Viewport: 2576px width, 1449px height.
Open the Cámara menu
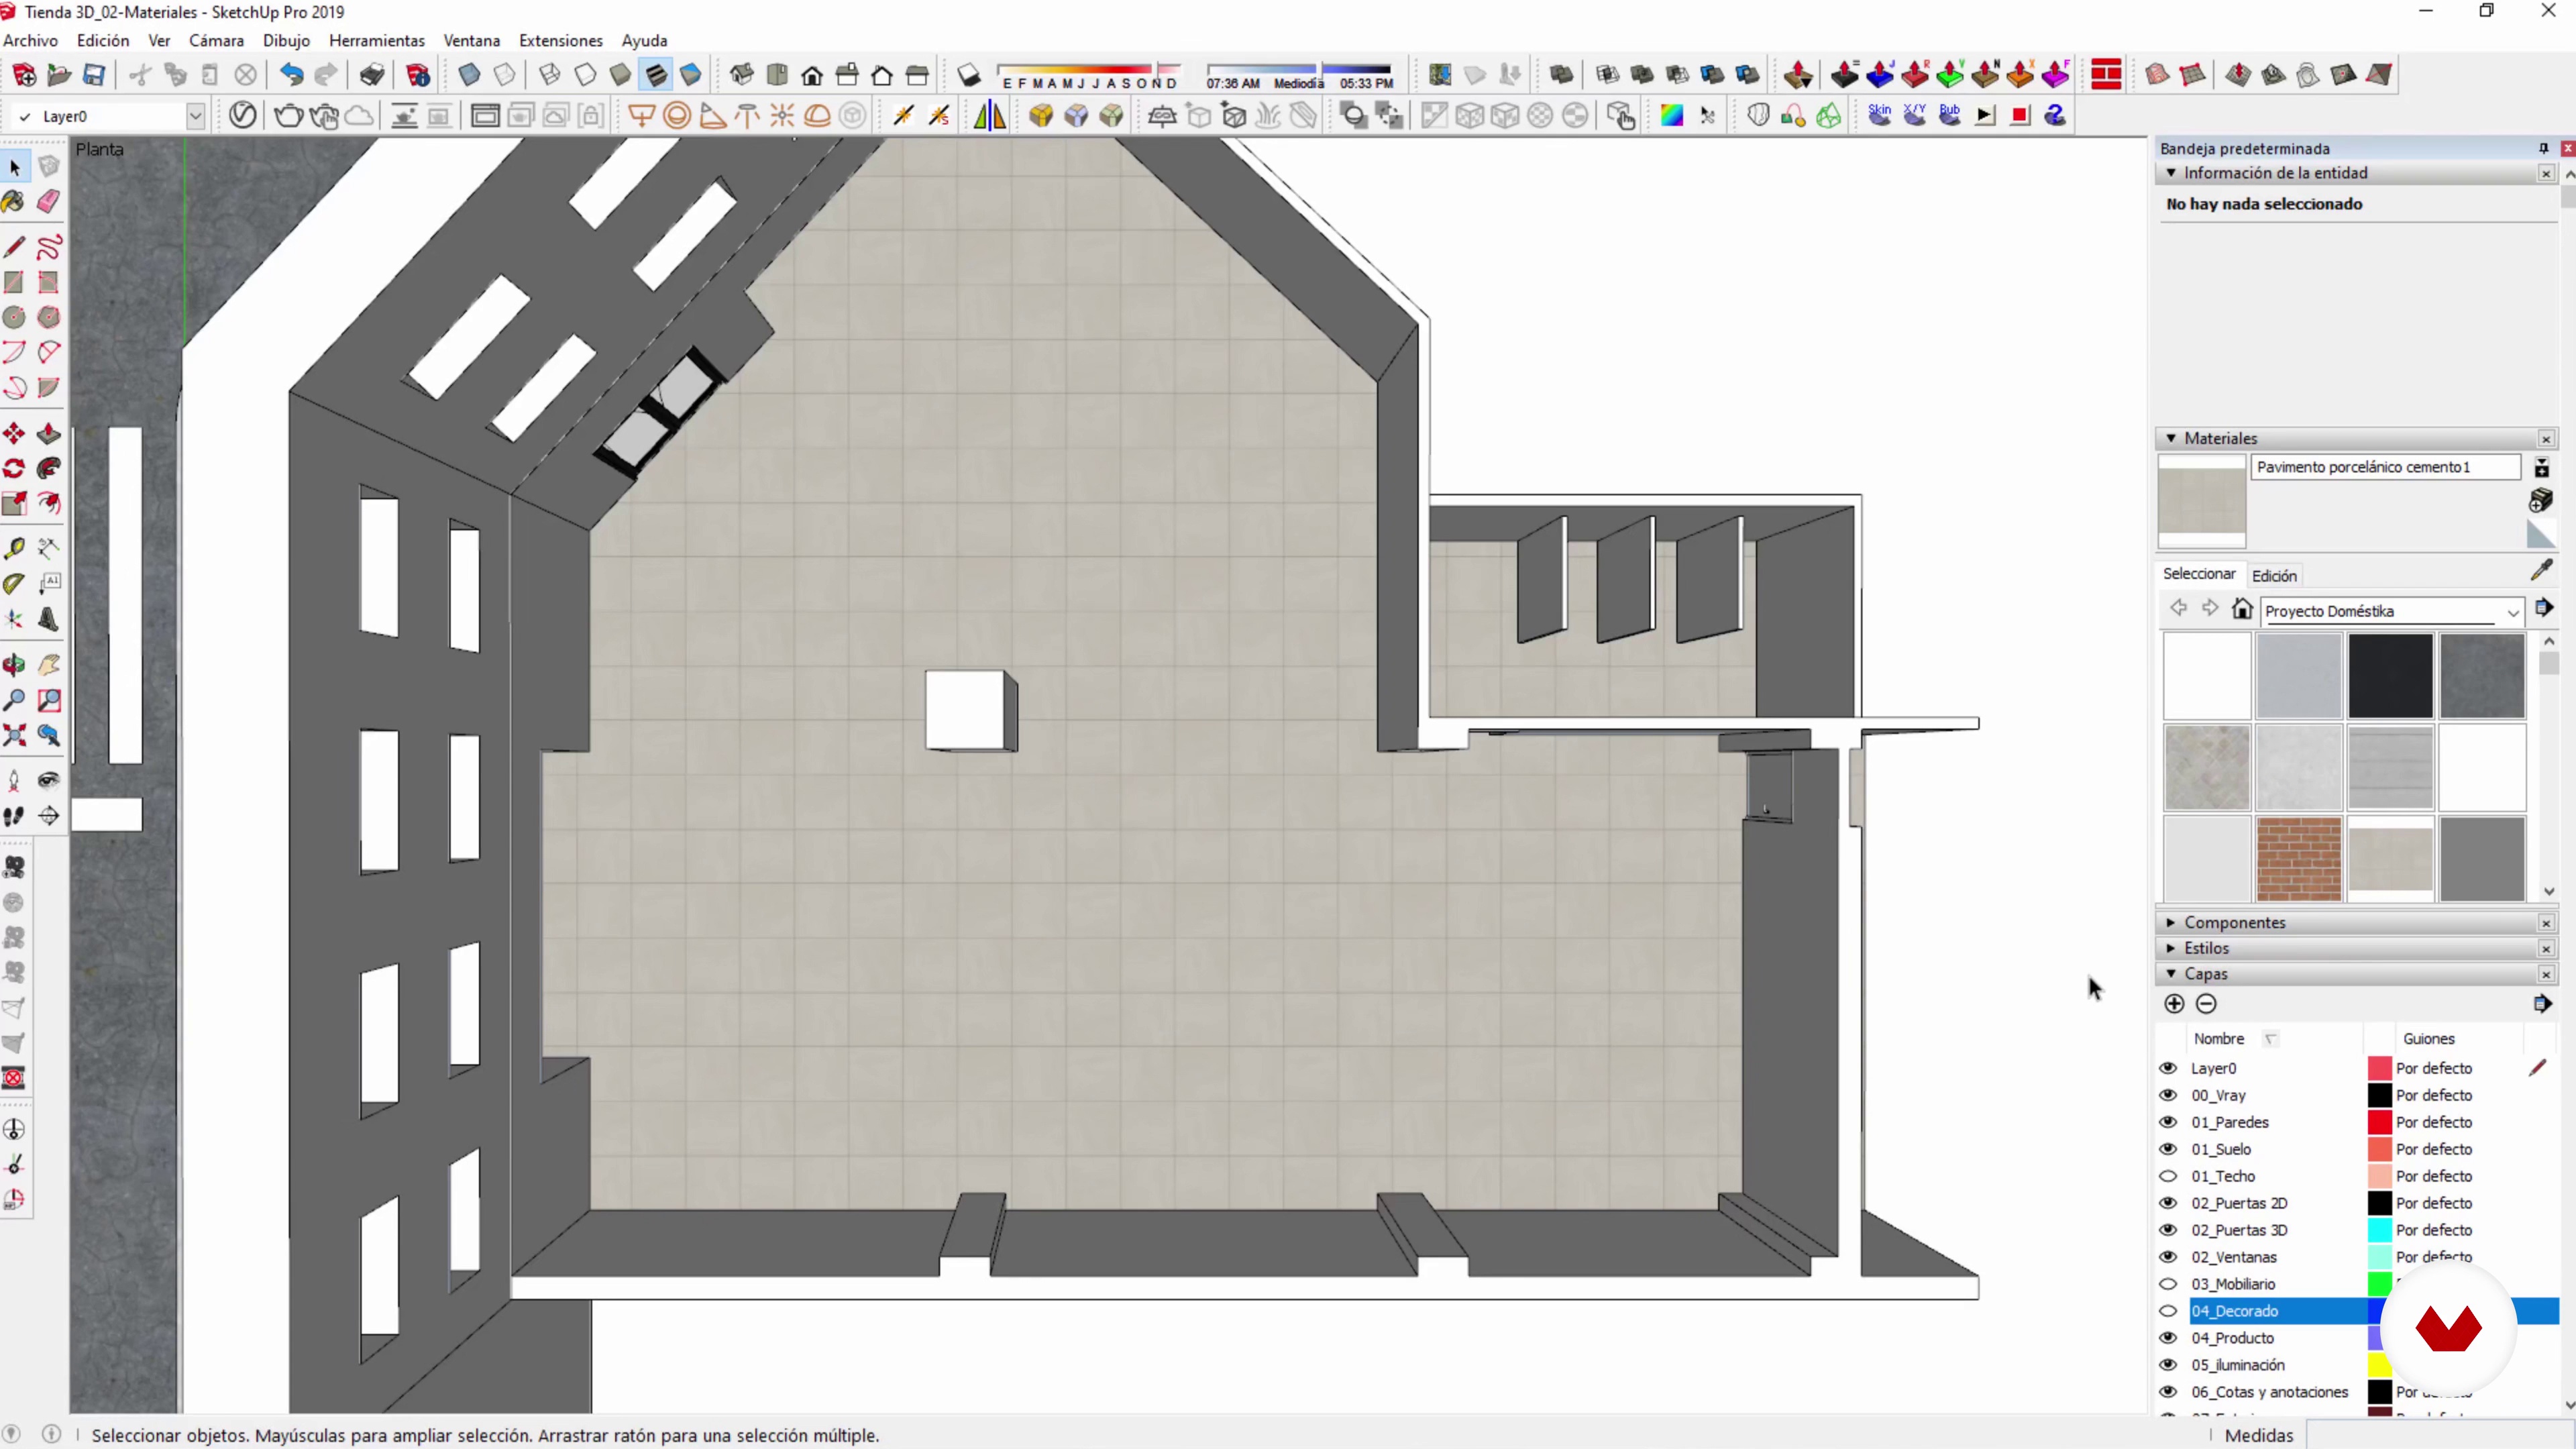216,40
